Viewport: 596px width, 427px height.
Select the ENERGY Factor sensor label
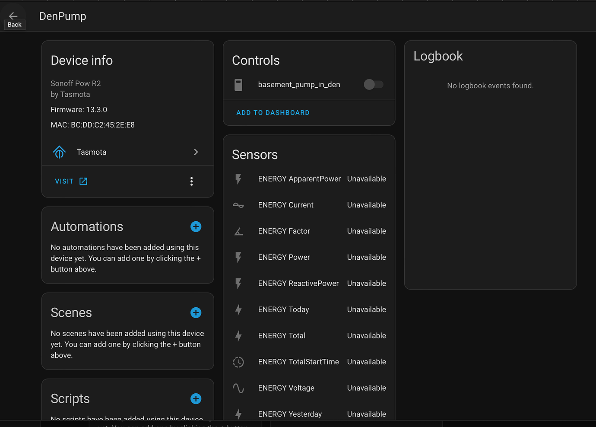tap(284, 231)
